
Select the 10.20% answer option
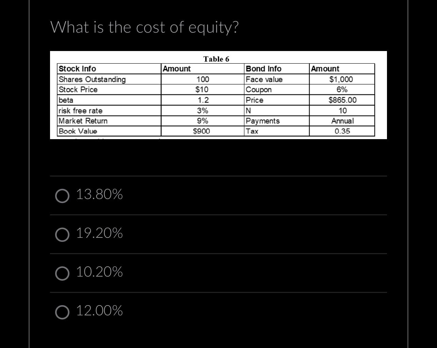pyautogui.click(x=62, y=273)
